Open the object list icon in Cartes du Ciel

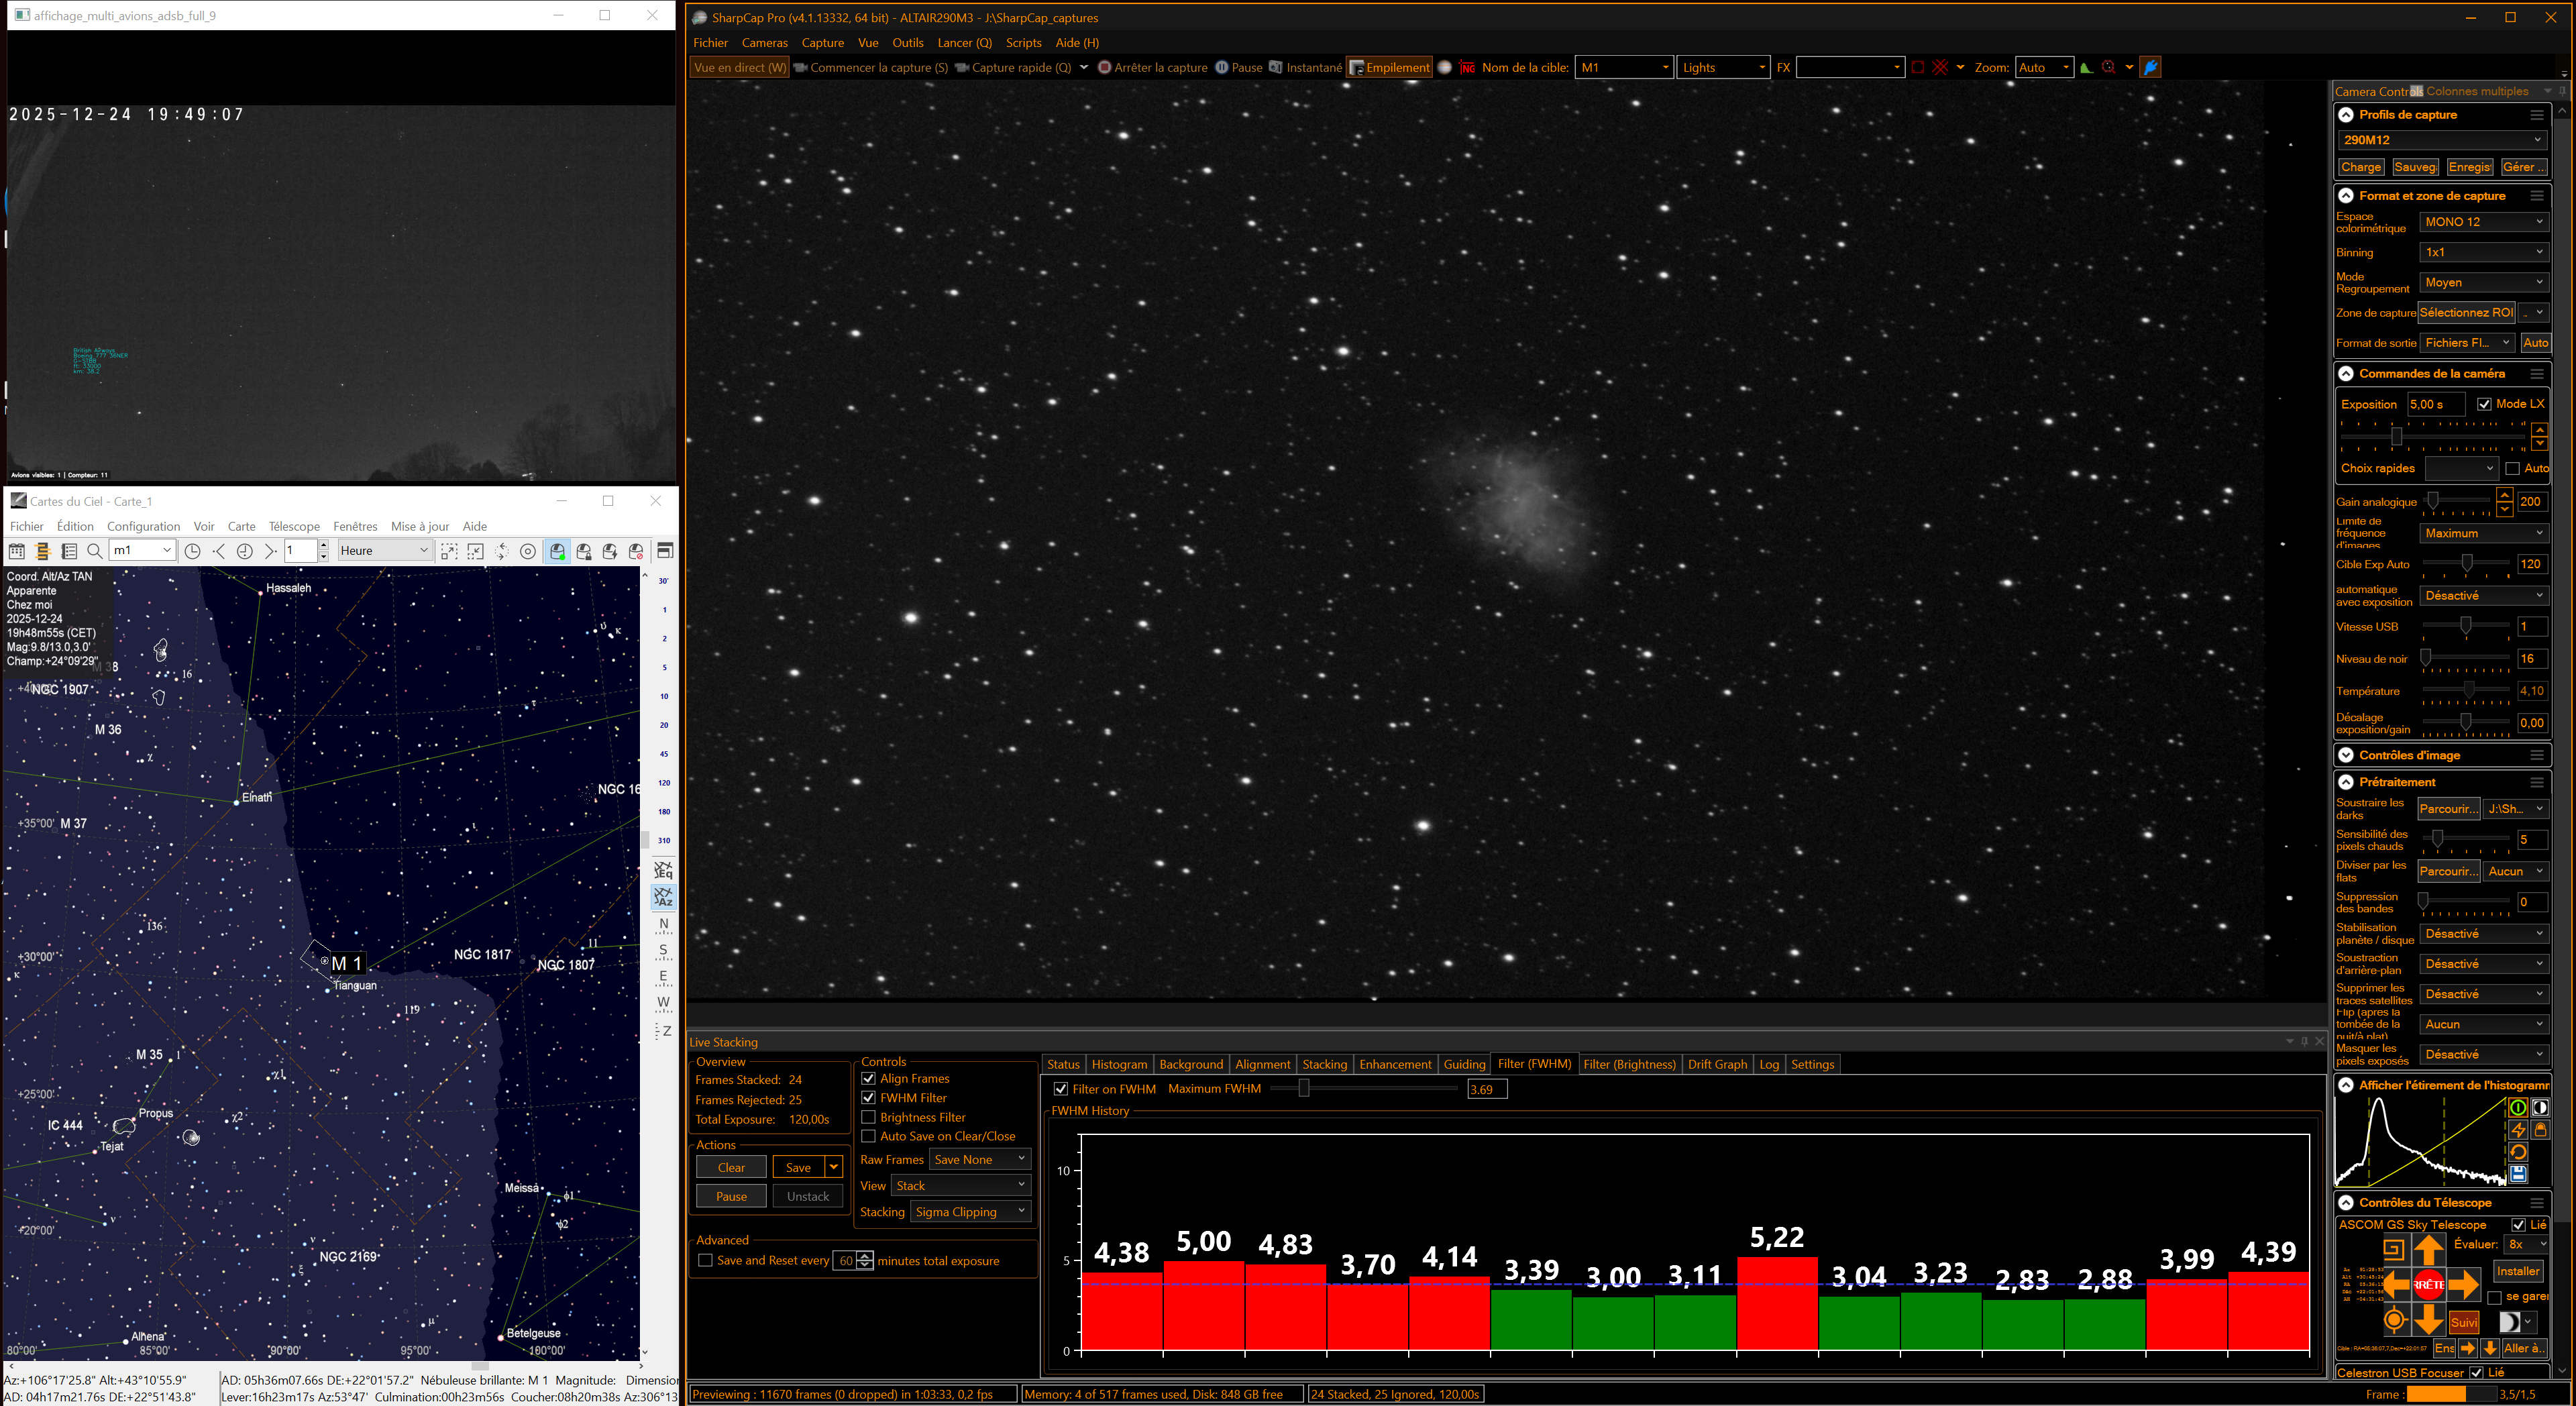[69, 551]
